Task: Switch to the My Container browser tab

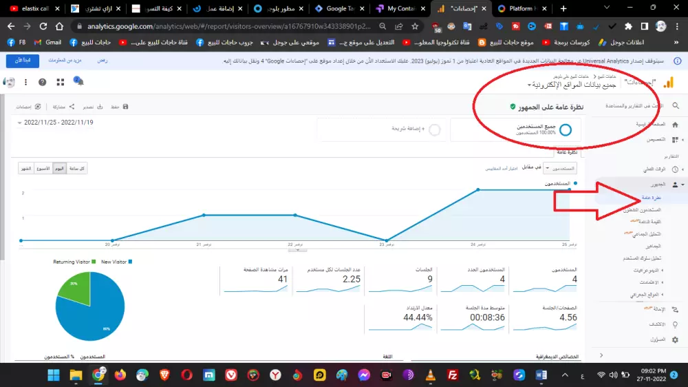Action: pyautogui.click(x=400, y=8)
